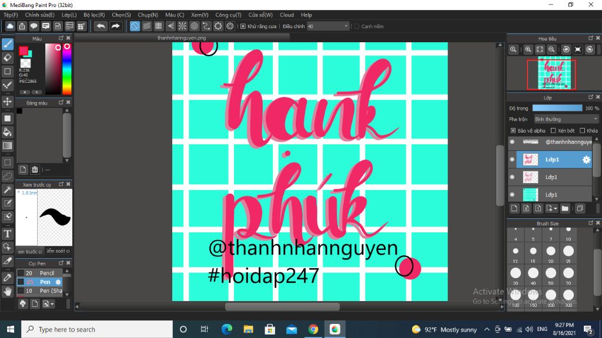
Task: Select the Pen (Sha brush row
Action: (39, 290)
